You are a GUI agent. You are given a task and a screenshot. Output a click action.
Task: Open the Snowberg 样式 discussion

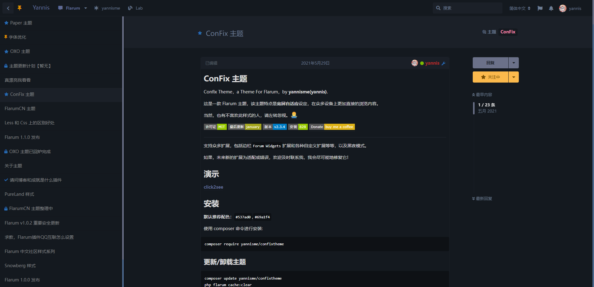click(61, 266)
